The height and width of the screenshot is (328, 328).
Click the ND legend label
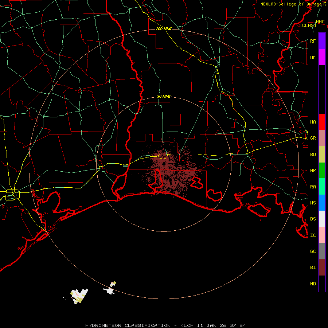pos(313,284)
